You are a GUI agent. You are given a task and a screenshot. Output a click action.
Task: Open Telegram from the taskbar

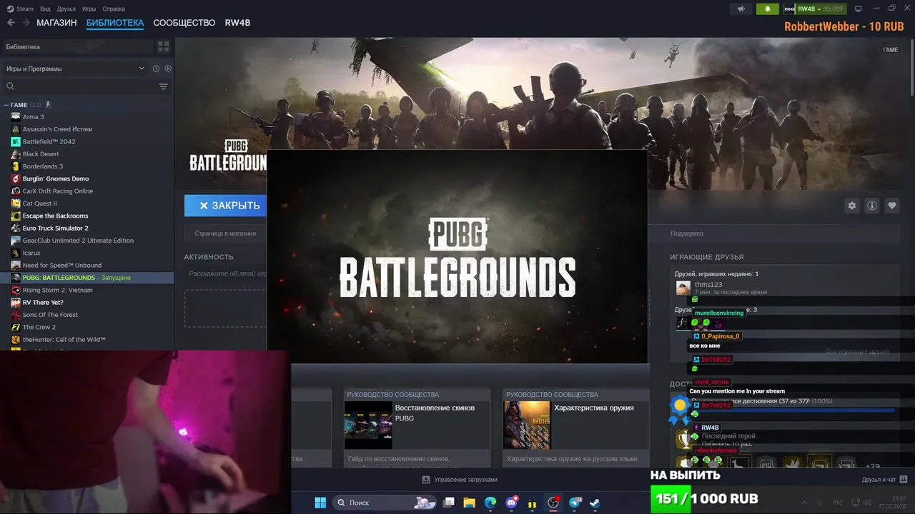pyautogui.click(x=575, y=503)
